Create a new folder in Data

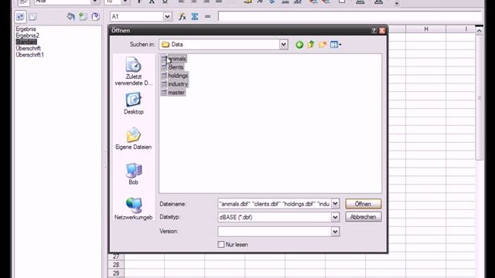point(323,45)
